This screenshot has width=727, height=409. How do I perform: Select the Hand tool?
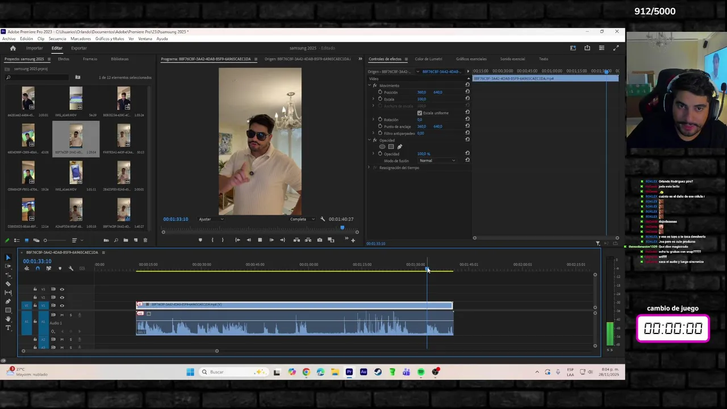[8, 319]
